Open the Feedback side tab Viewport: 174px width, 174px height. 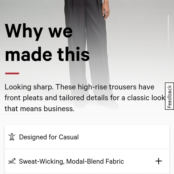click(169, 96)
